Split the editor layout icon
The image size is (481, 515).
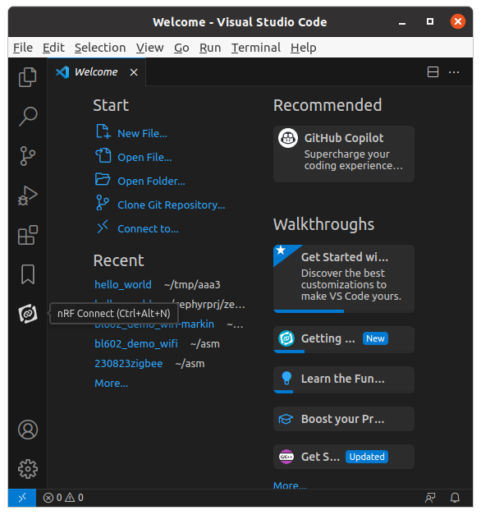tap(433, 72)
